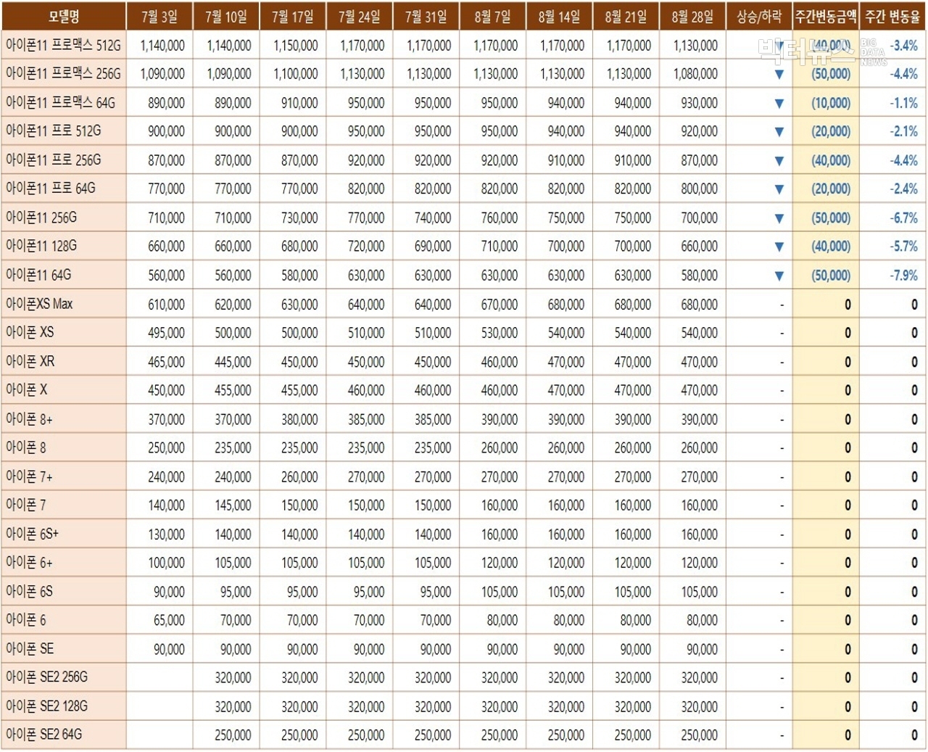This screenshot has height=752, width=928.
Task: Select the -1.1% weekly change value
Action: point(904,103)
